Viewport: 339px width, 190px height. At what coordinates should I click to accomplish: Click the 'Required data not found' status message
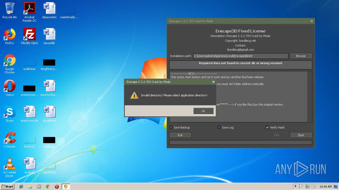click(x=240, y=63)
